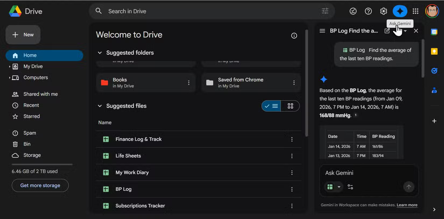Go to Home in sidebar
The width and height of the screenshot is (444, 219).
(x=44, y=55)
